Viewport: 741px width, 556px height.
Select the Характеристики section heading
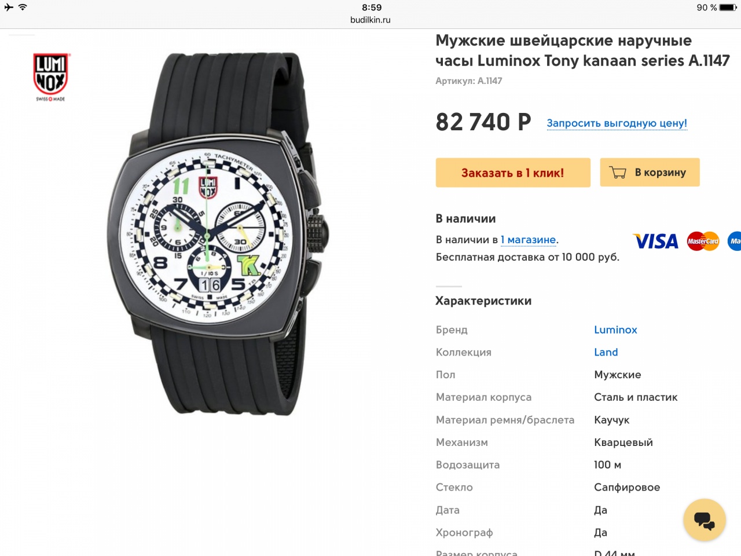[x=483, y=301]
